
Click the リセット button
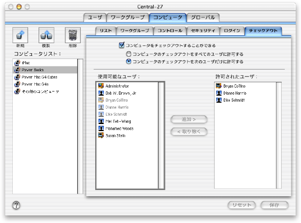[x=242, y=205]
